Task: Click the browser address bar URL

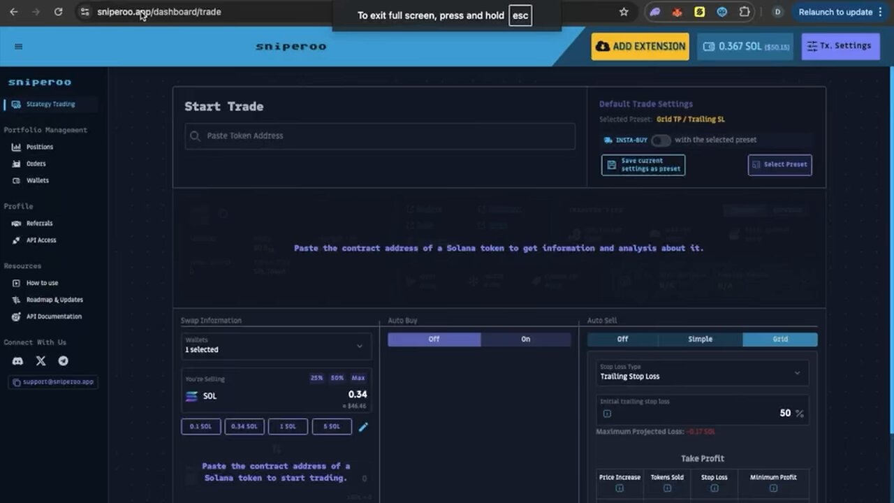Action: tap(159, 12)
